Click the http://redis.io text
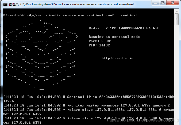Screen dimensions: 181x125 tap(117, 58)
